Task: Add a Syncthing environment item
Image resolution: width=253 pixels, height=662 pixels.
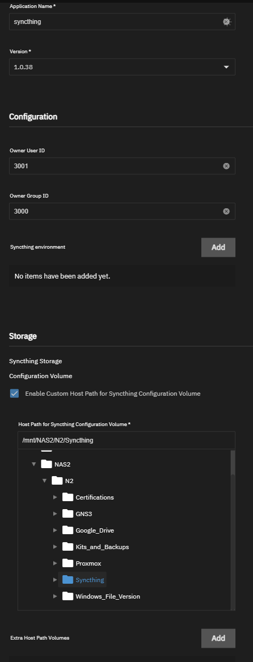Action: pos(218,247)
